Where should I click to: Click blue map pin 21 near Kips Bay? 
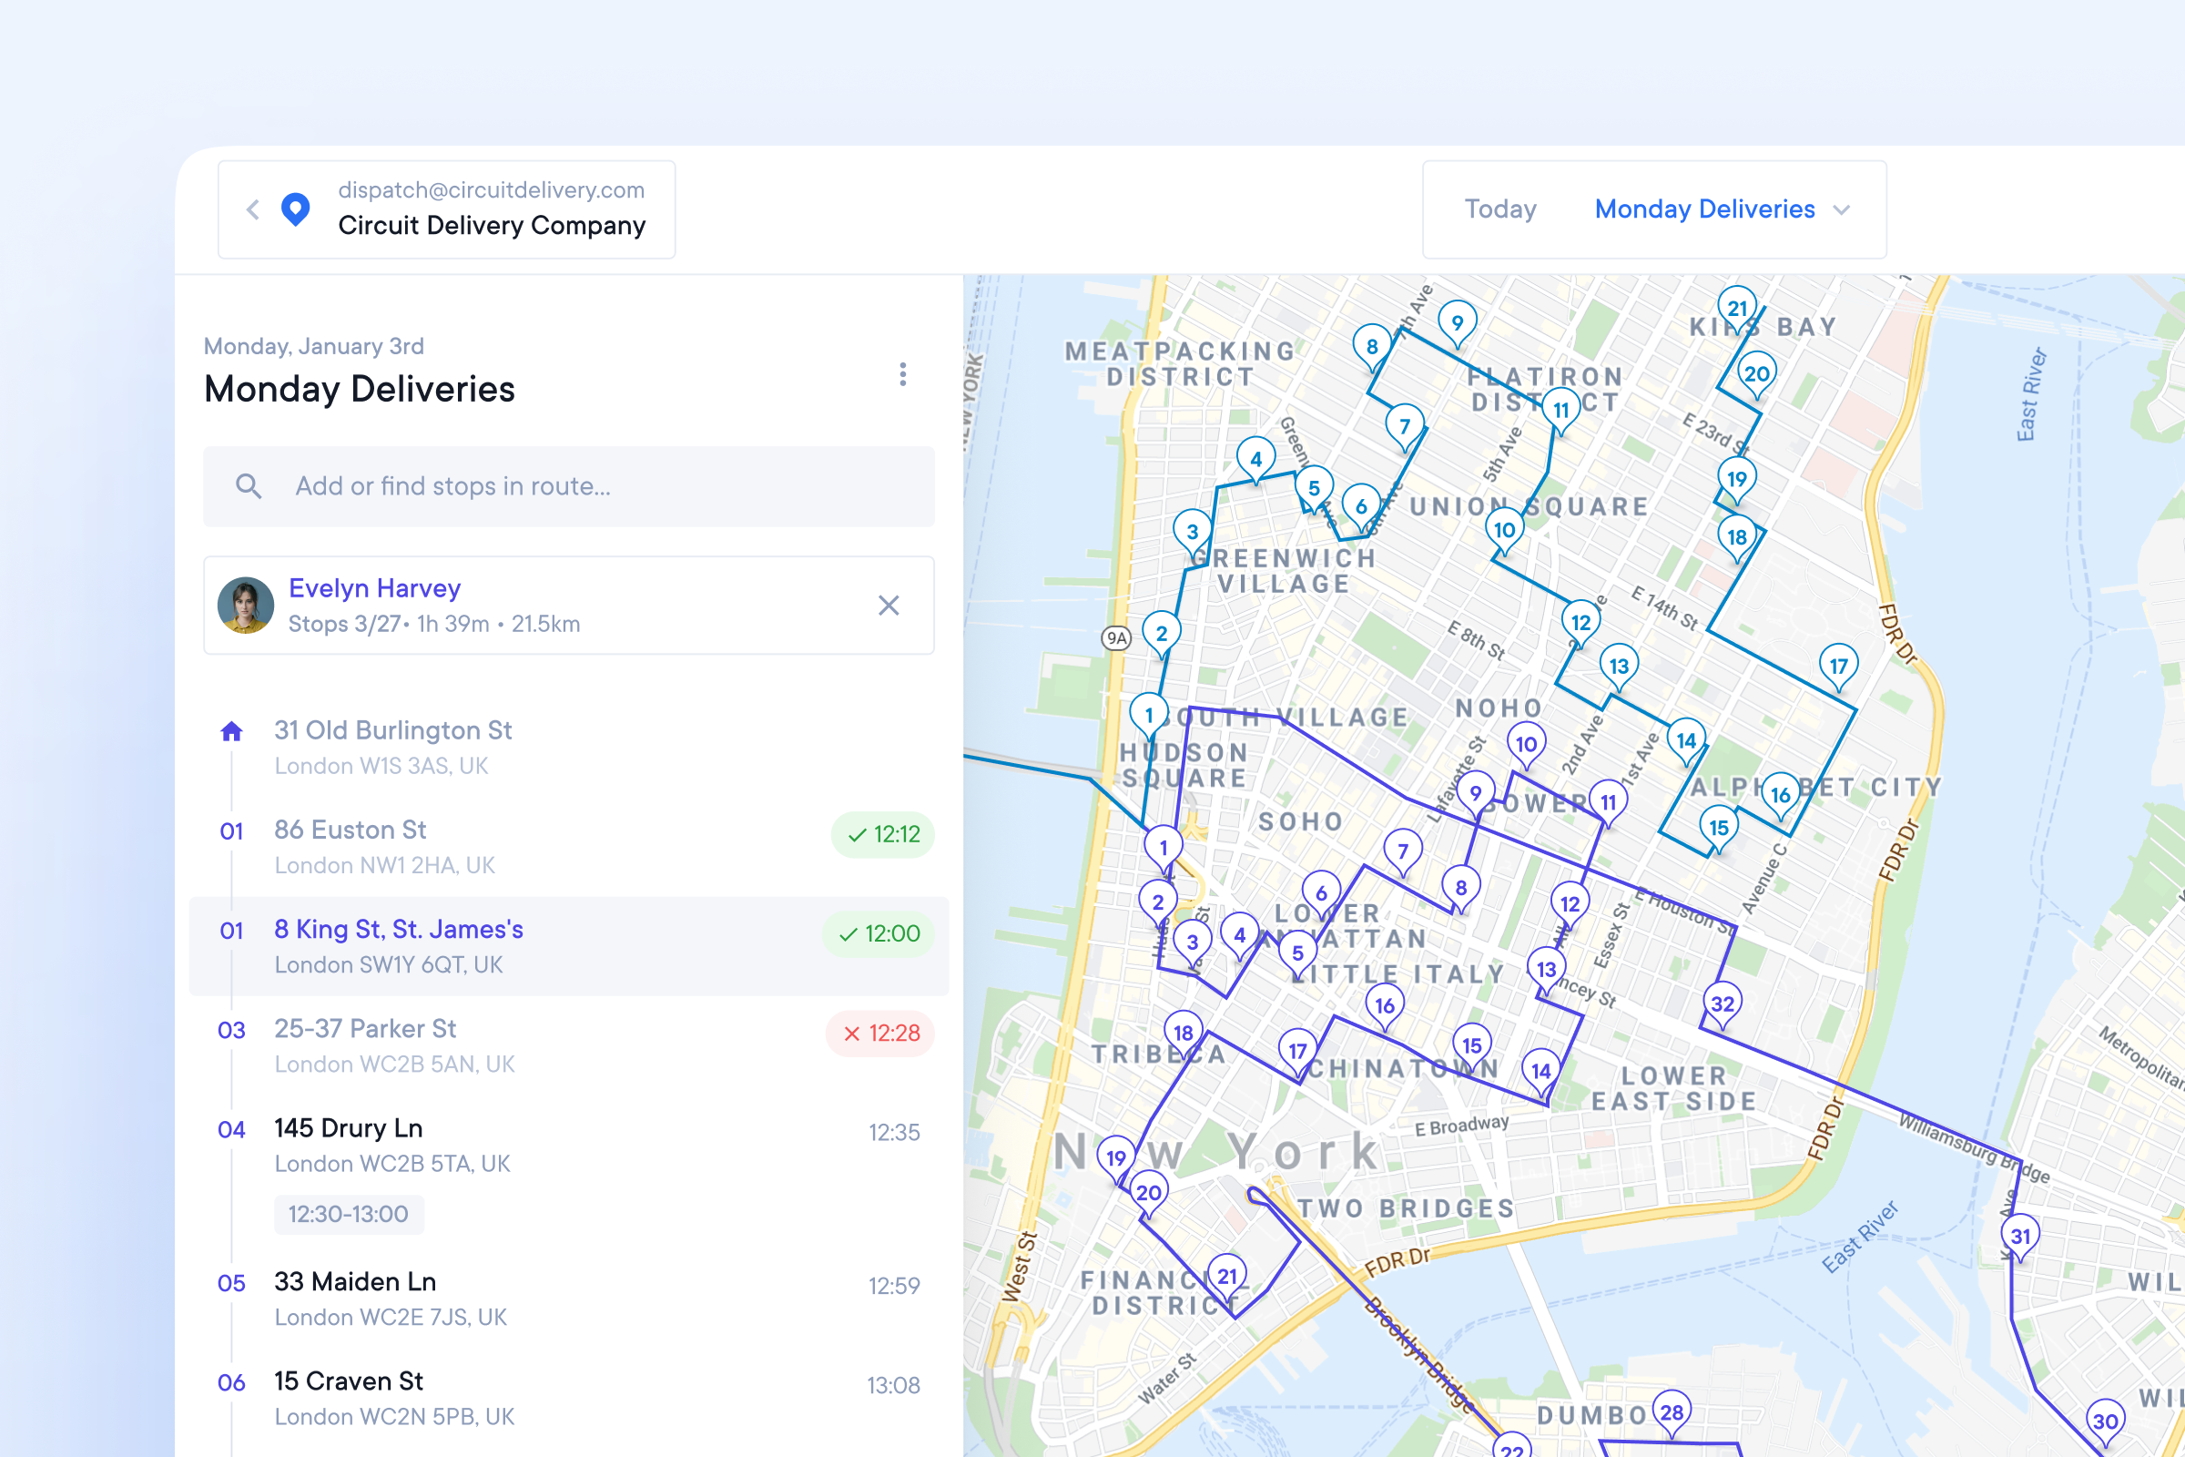[x=1736, y=308]
